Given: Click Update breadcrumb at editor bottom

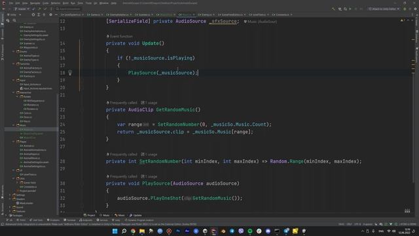Looking at the screenshot, I should [x=136, y=215].
